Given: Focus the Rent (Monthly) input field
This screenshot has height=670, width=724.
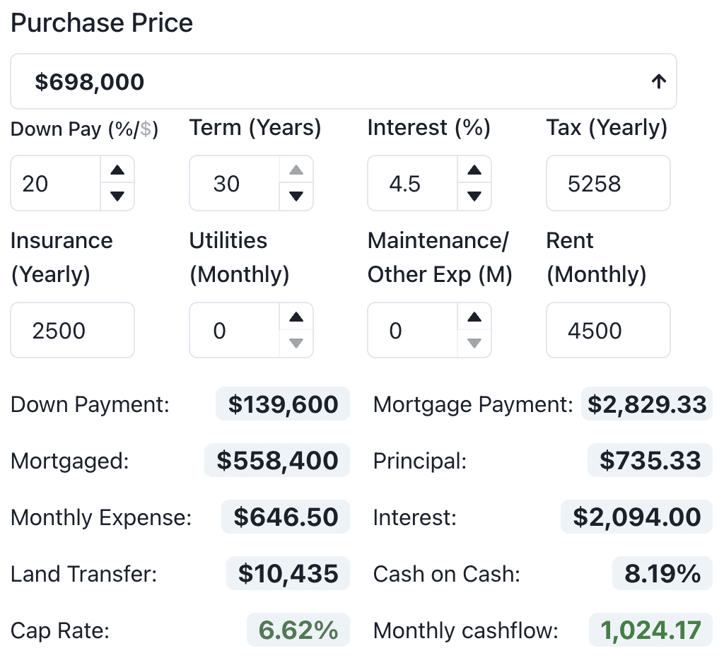Looking at the screenshot, I should pyautogui.click(x=607, y=330).
